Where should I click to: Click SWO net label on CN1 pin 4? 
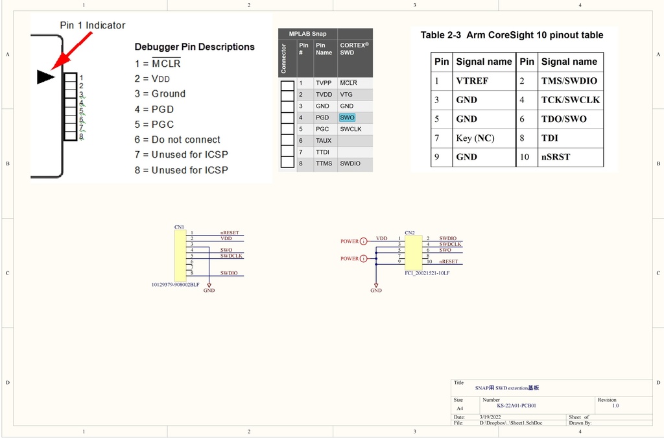click(x=226, y=250)
